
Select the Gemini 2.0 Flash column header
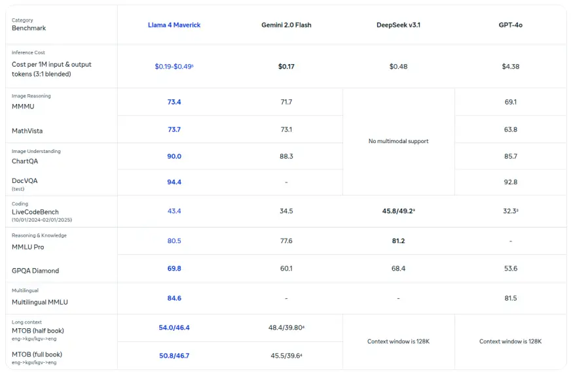(286, 25)
